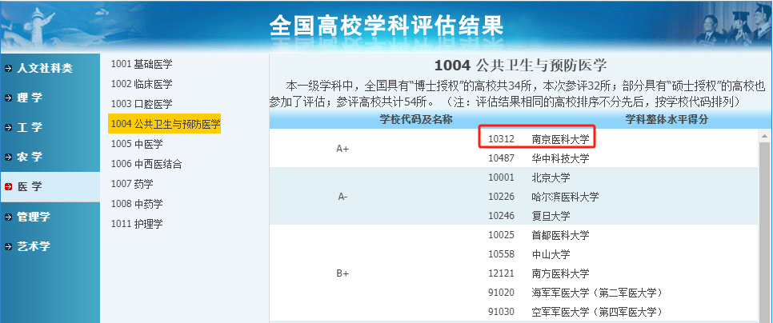773x323 pixels.
Task: Open discipline 1011 护理学
Action: click(137, 224)
